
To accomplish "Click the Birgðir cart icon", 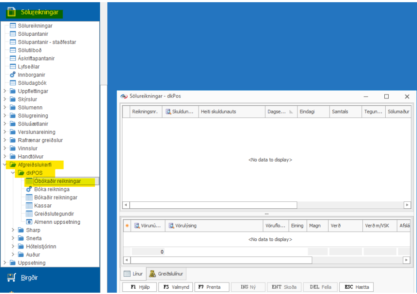I will [x=11, y=277].
